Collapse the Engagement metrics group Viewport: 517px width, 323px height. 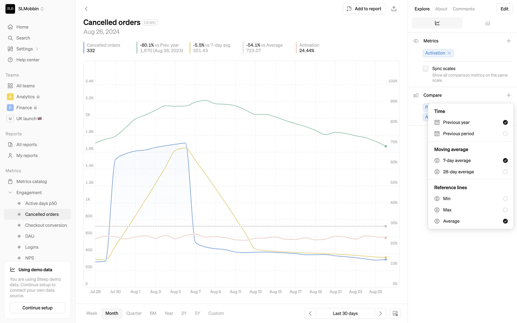[10, 192]
